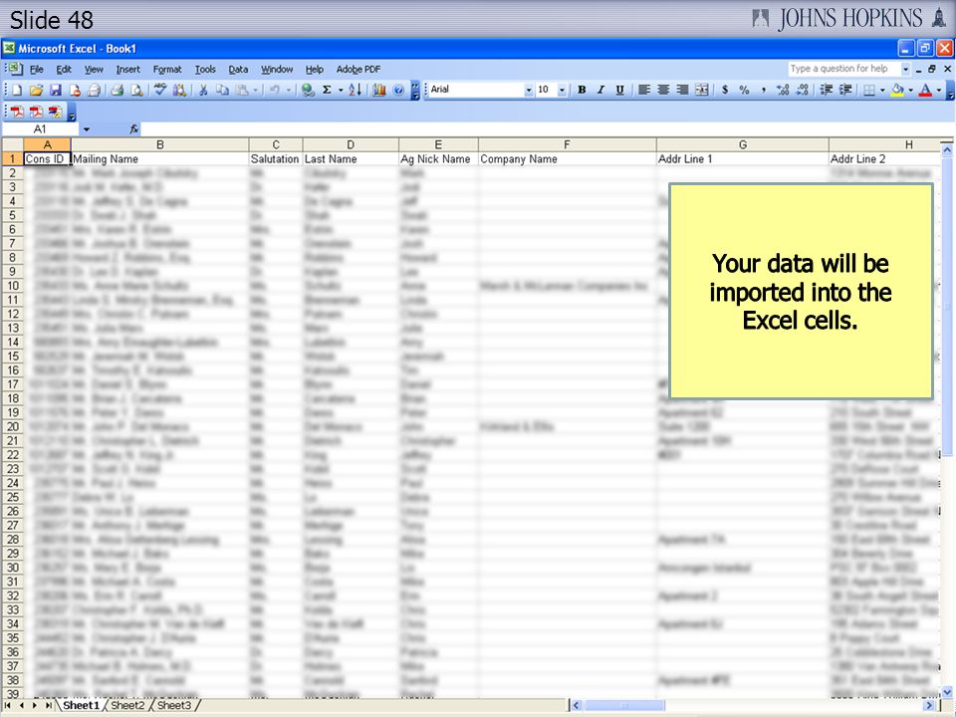Toggle Underline formatting
The width and height of the screenshot is (956, 717).
[x=620, y=91]
